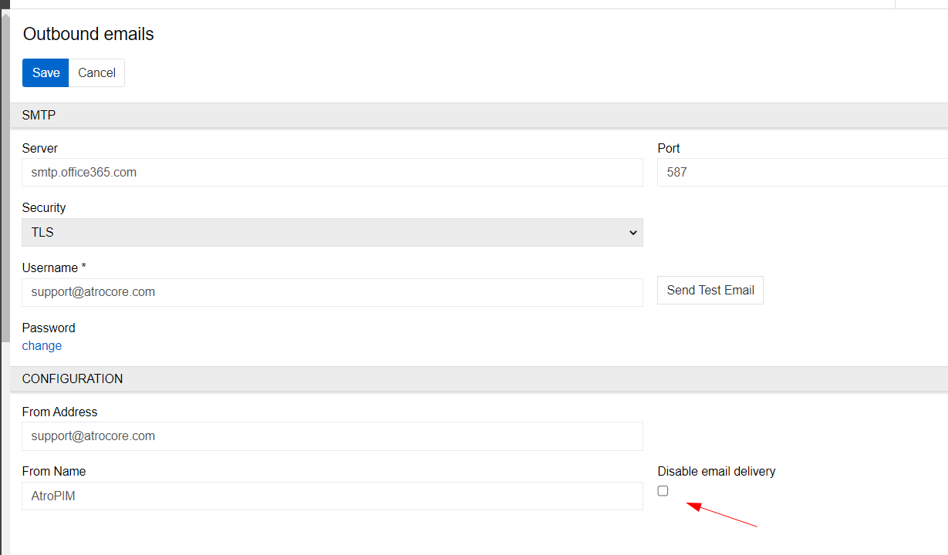This screenshot has width=948, height=555.
Task: Tick the Disable email delivery checkbox
Action: pyautogui.click(x=663, y=491)
